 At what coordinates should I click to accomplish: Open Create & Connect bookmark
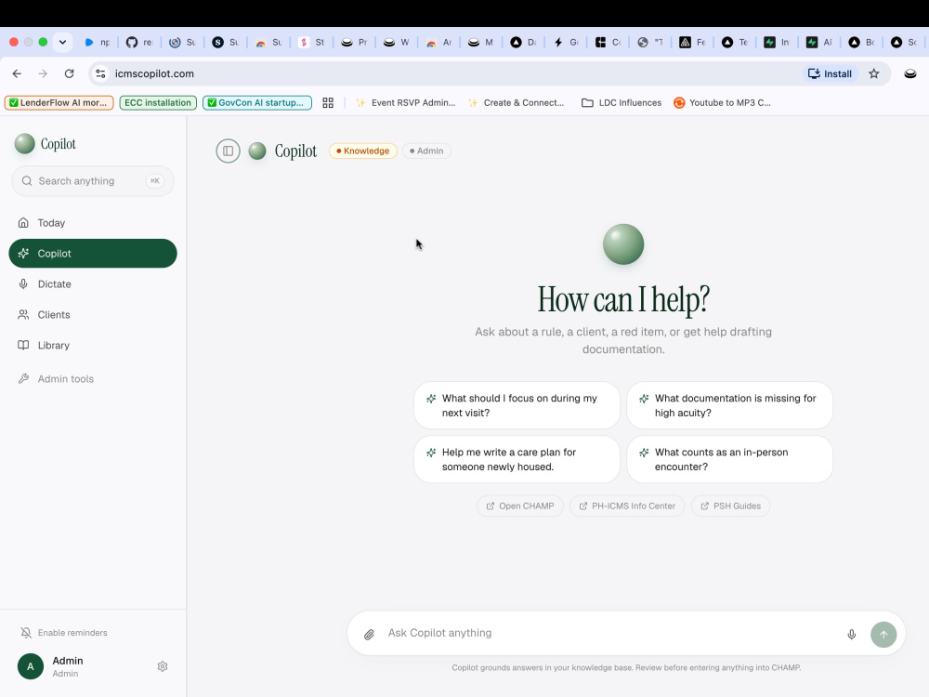click(x=516, y=102)
